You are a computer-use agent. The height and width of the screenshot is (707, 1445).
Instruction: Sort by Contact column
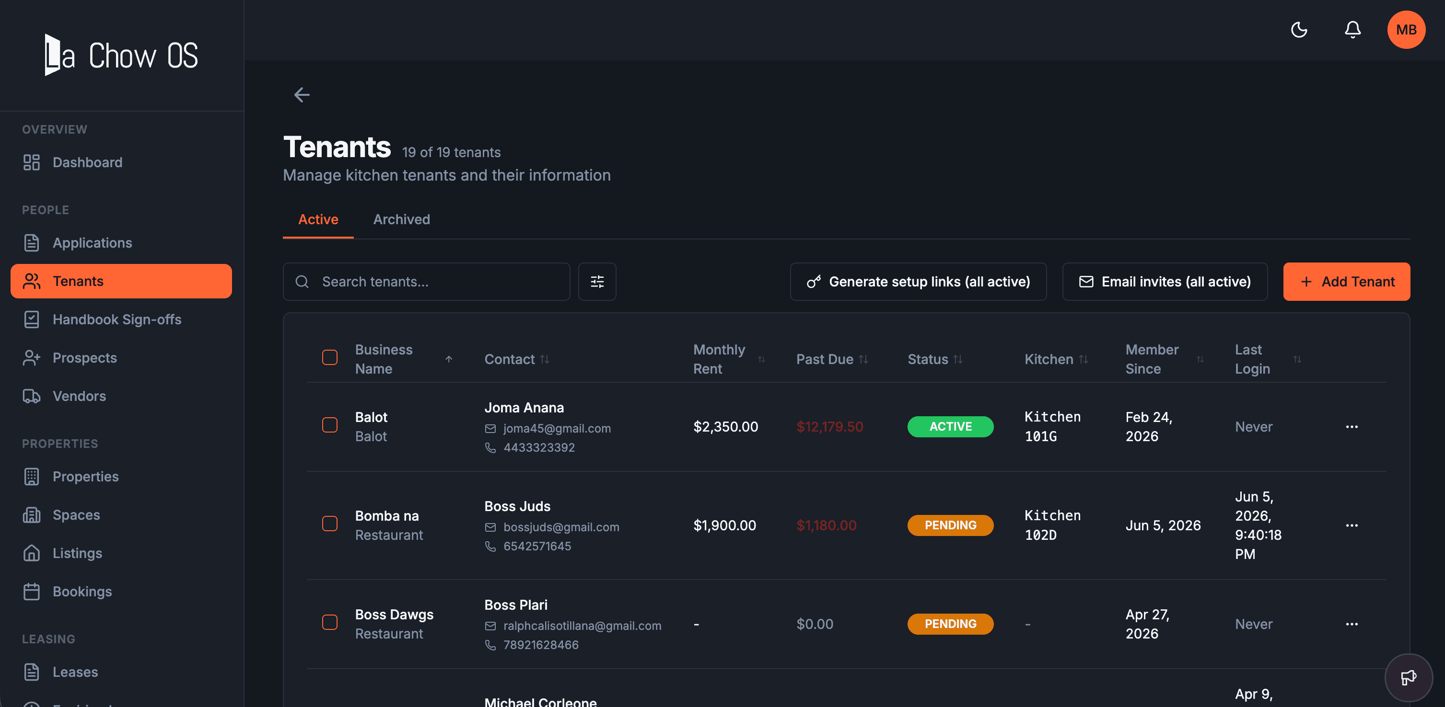pos(517,359)
